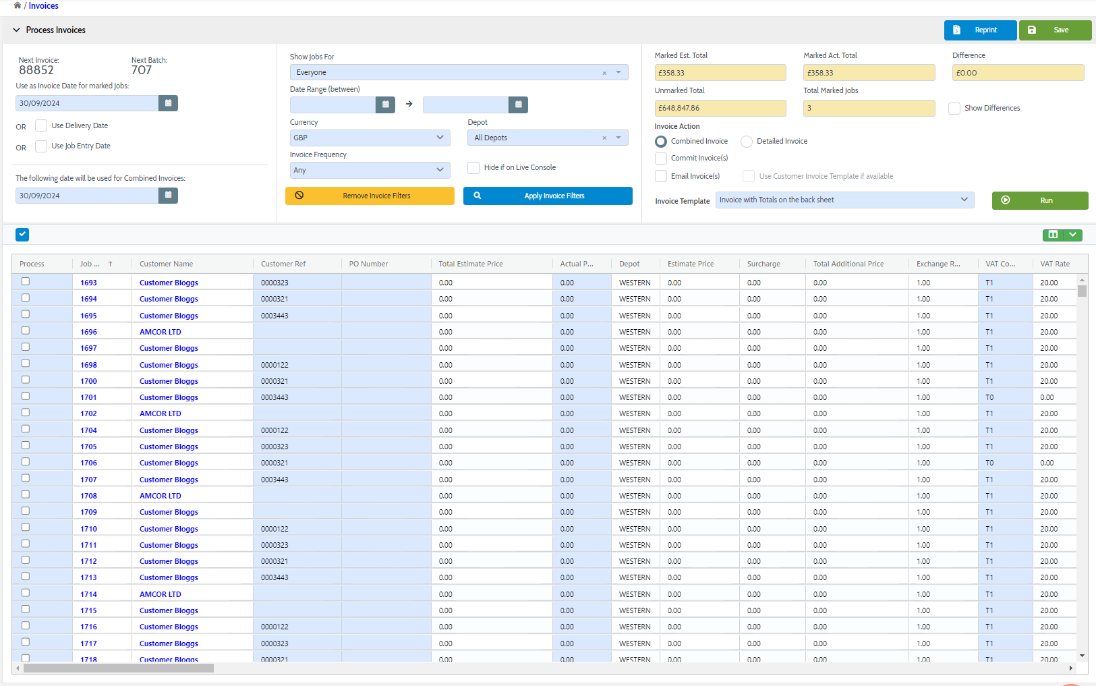
Task: Click the Unmarked Total field
Action: click(720, 108)
